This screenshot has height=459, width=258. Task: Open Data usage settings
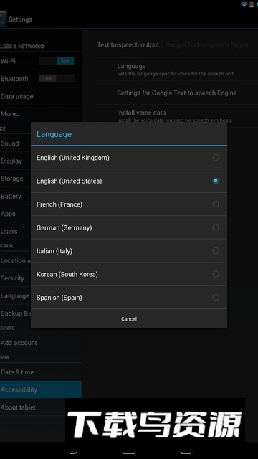click(x=41, y=96)
